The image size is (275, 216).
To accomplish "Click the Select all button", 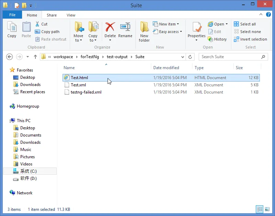I will click(245, 24).
